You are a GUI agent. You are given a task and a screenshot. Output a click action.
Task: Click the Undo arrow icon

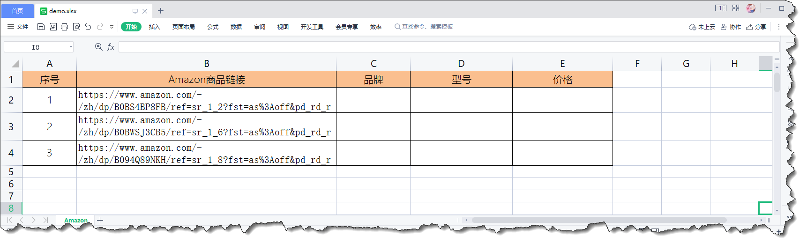88,27
